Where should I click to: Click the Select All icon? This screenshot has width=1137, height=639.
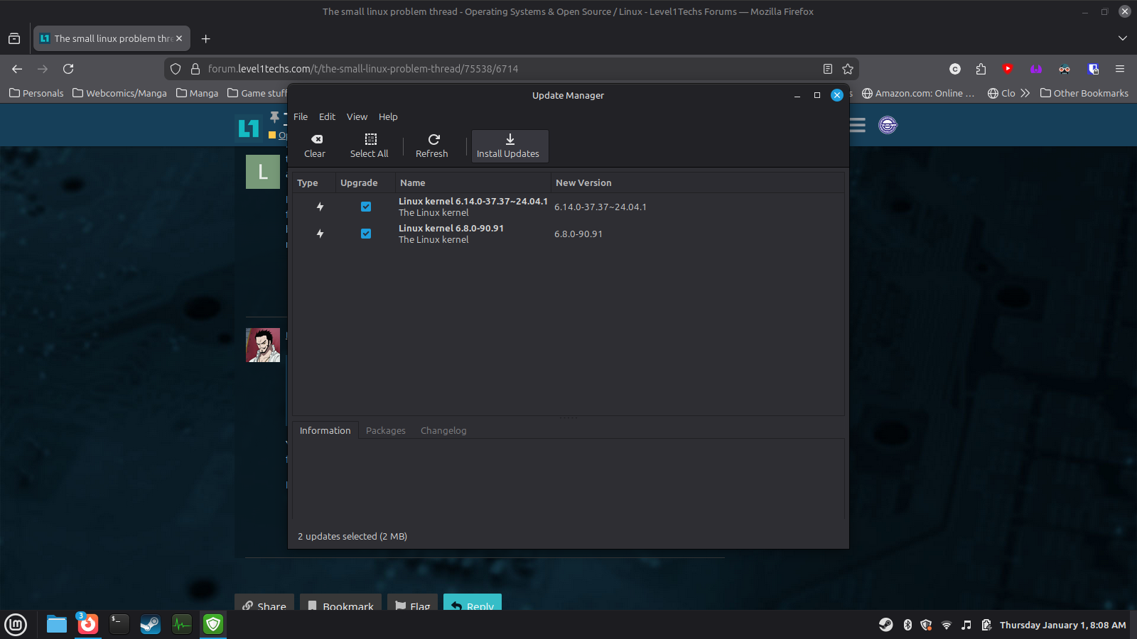[370, 139]
